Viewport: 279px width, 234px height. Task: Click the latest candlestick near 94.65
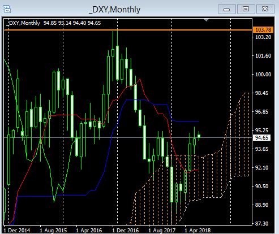pos(199,136)
